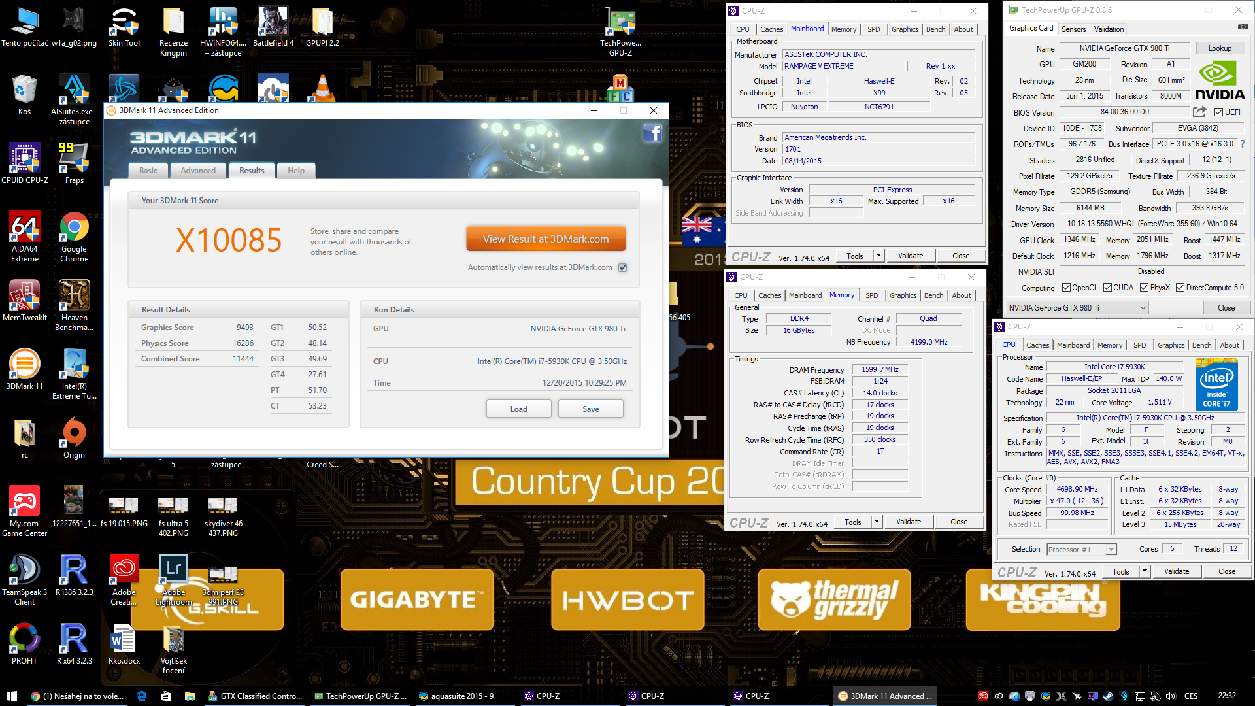
Task: Open MemTweakIt desktop icon
Action: pos(25,301)
